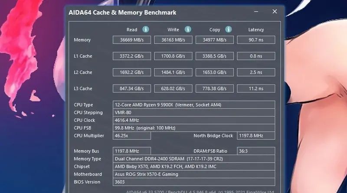Screen dimensions: 347x193
Task: Click the Latency column header
Action: [256, 29]
